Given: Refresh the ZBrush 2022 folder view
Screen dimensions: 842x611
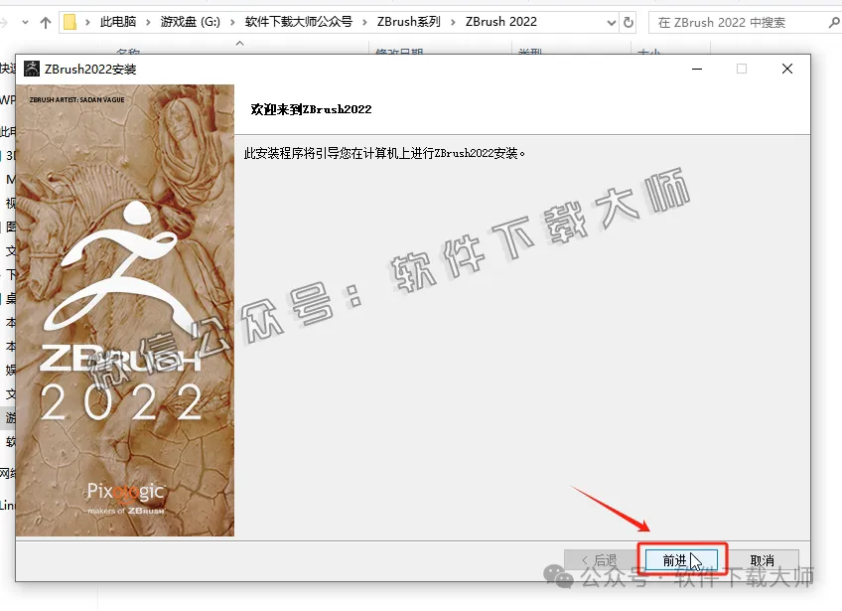Looking at the screenshot, I should pos(628,21).
